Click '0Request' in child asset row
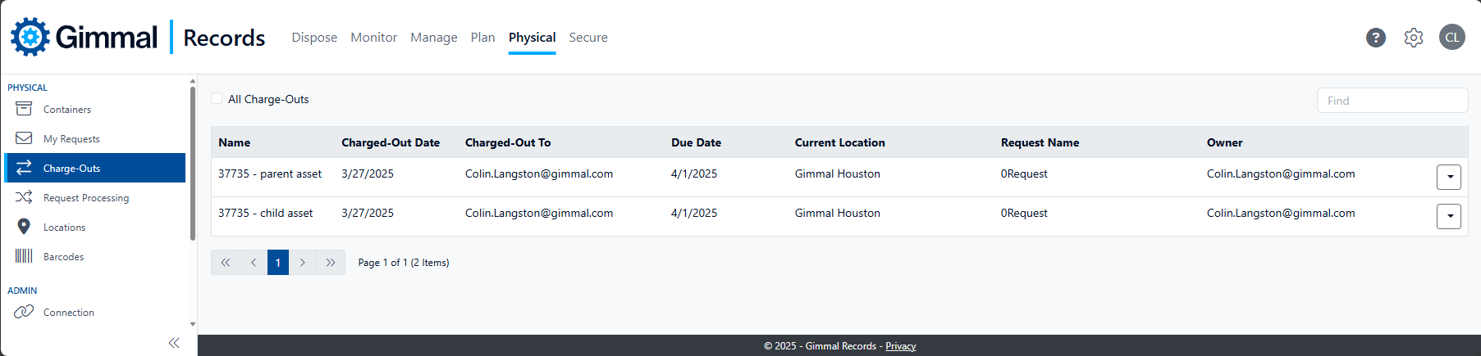Screen dimensions: 1481x356 point(1024,213)
